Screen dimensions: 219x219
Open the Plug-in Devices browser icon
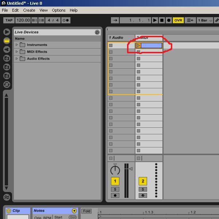(7, 49)
